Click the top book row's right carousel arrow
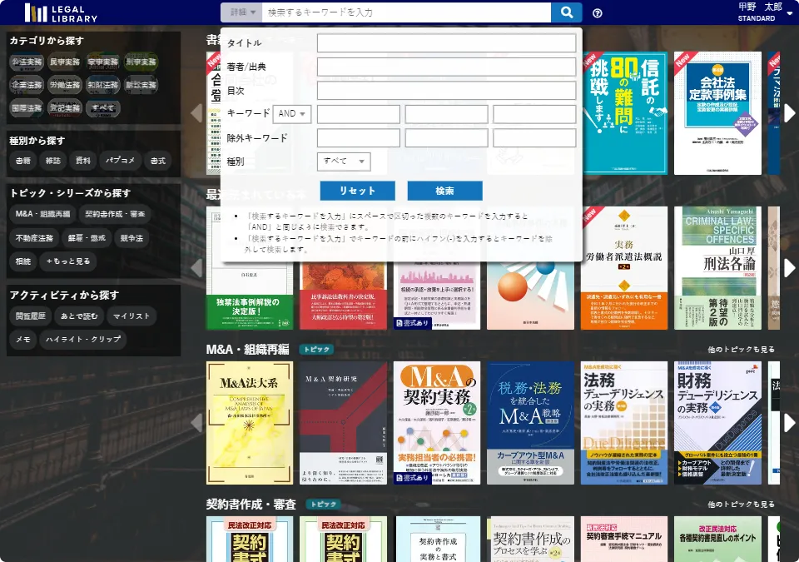The width and height of the screenshot is (799, 562). (x=789, y=113)
